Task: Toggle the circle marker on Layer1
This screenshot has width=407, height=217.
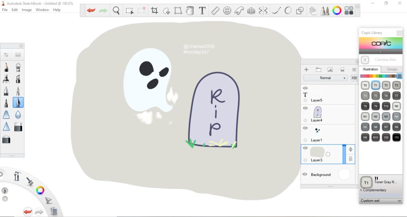Action: point(305,140)
